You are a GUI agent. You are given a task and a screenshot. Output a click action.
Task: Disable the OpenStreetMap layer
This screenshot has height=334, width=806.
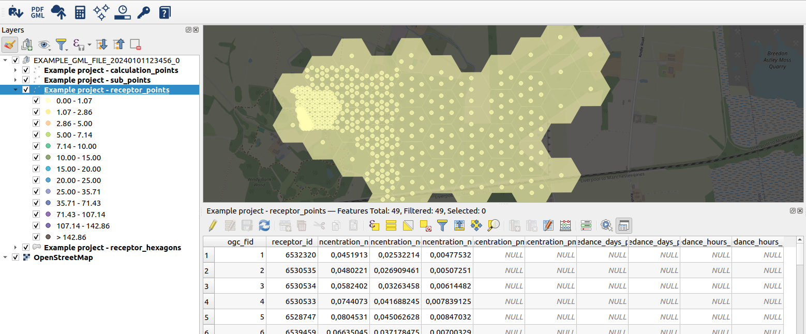[x=15, y=257]
